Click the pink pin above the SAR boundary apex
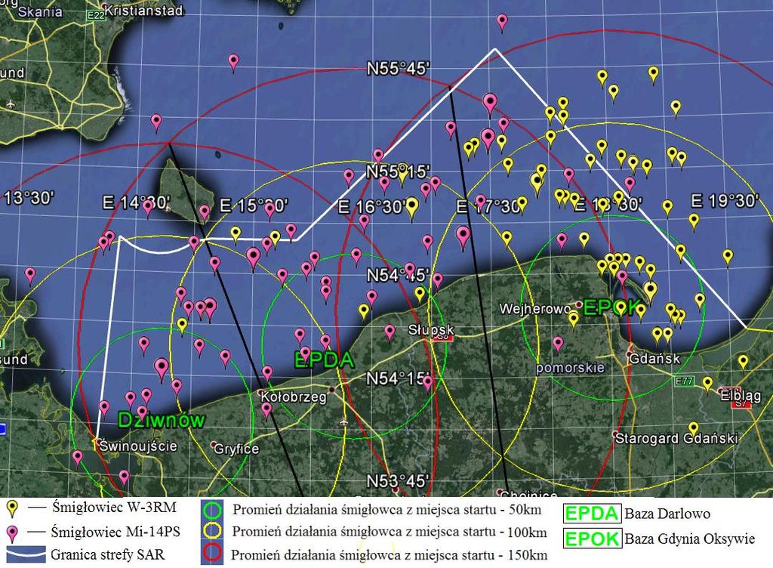The image size is (773, 568). coord(502,23)
